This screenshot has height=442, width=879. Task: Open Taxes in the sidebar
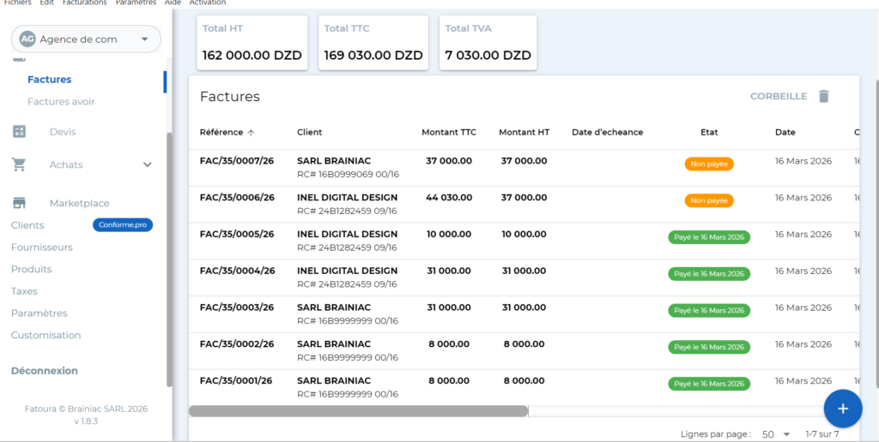pyautogui.click(x=24, y=291)
